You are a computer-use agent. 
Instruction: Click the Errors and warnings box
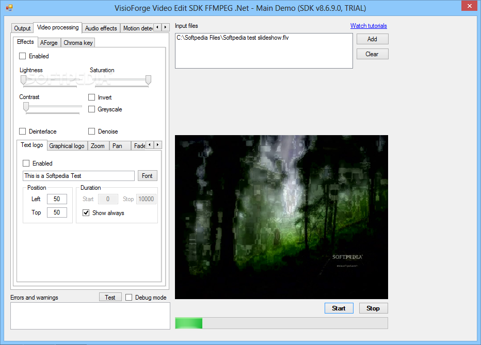pyautogui.click(x=90, y=316)
